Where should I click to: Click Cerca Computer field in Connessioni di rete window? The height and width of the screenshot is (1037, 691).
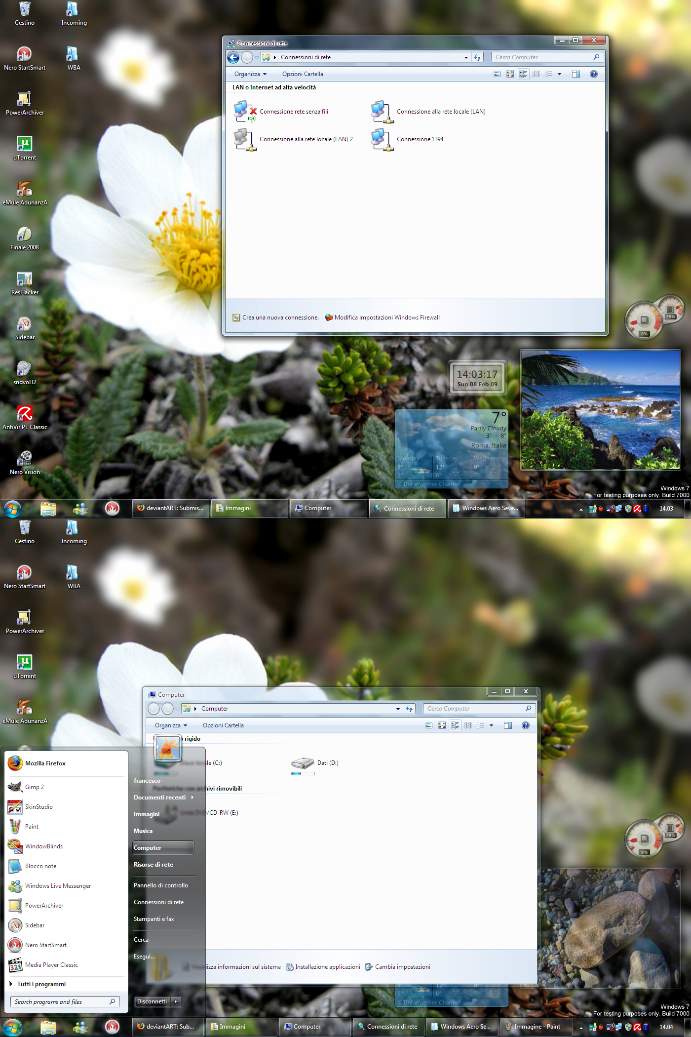pos(547,57)
